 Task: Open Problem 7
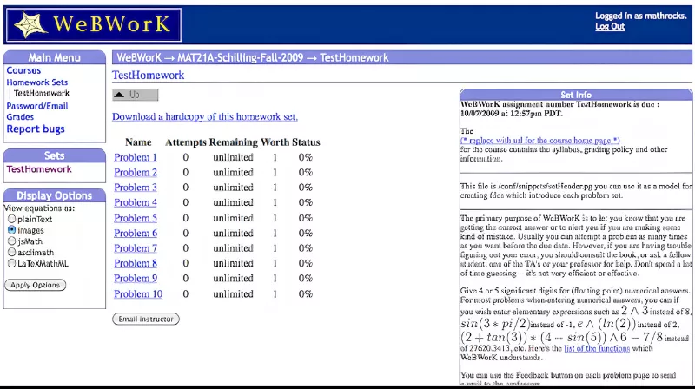pyautogui.click(x=136, y=248)
